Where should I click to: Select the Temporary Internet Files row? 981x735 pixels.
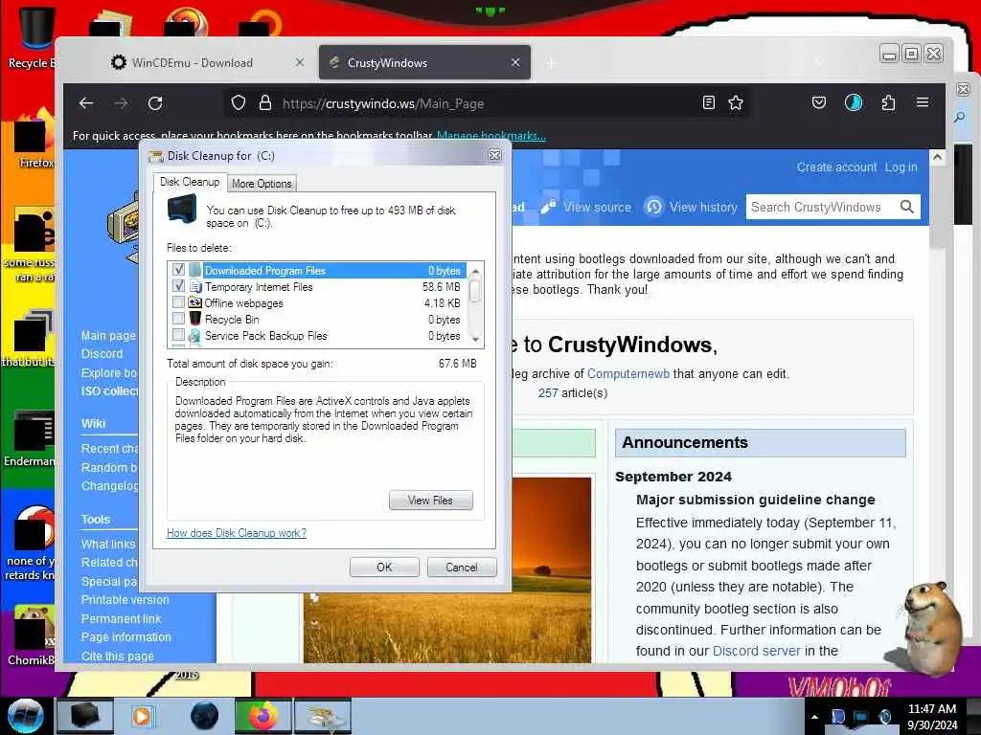click(x=318, y=286)
